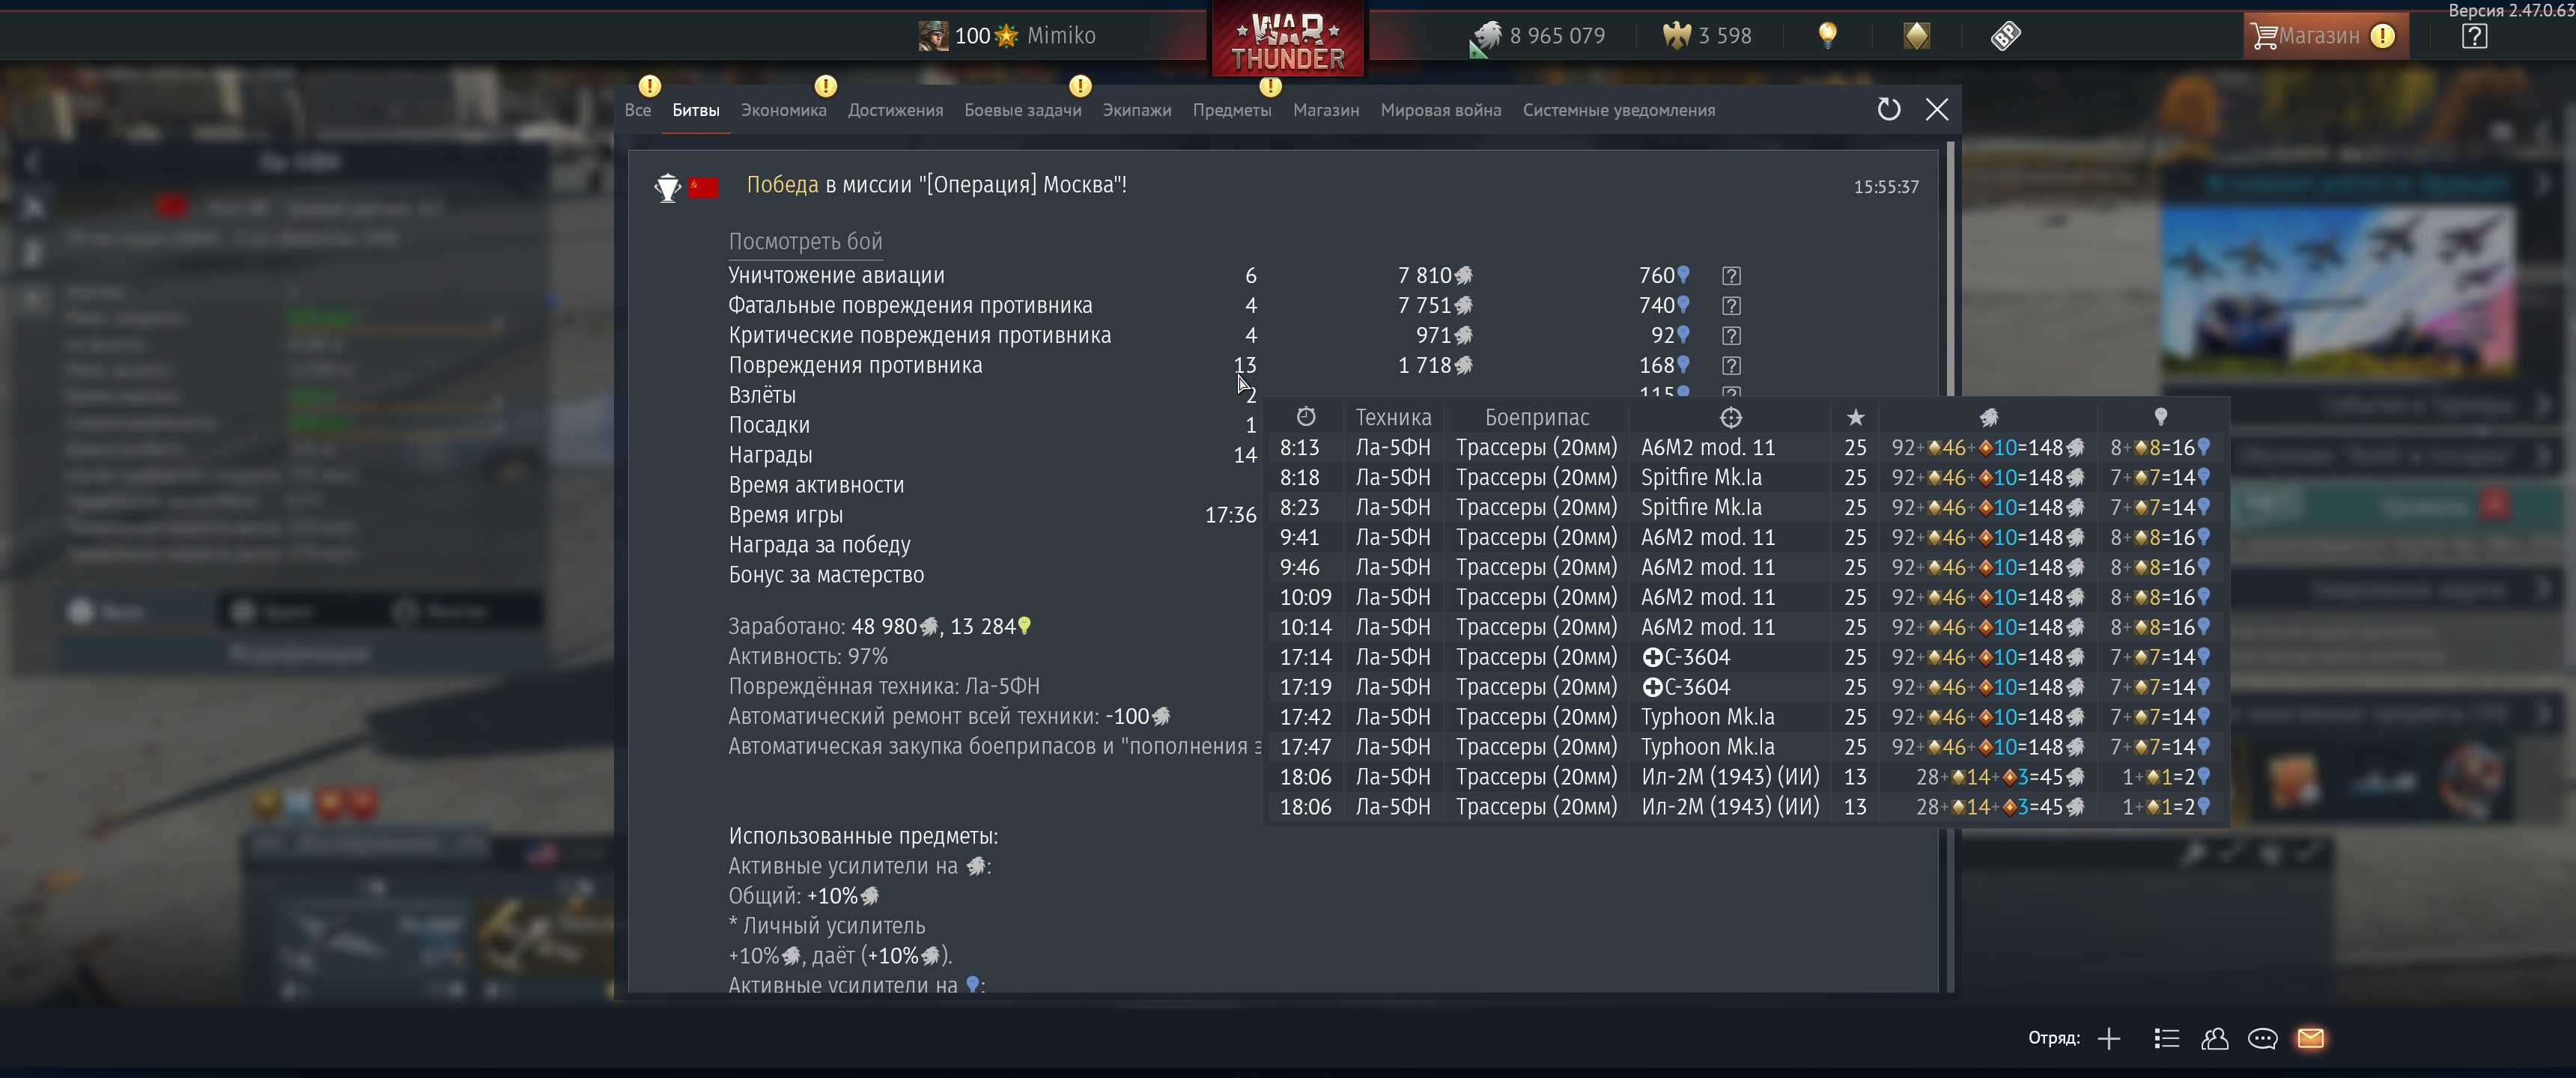
Task: Click the light bulb icon in the top bar
Action: (x=1827, y=36)
